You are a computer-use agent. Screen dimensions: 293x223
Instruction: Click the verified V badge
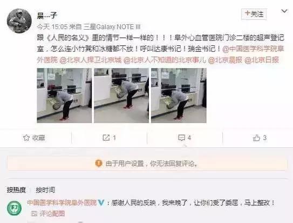click(x=101, y=202)
